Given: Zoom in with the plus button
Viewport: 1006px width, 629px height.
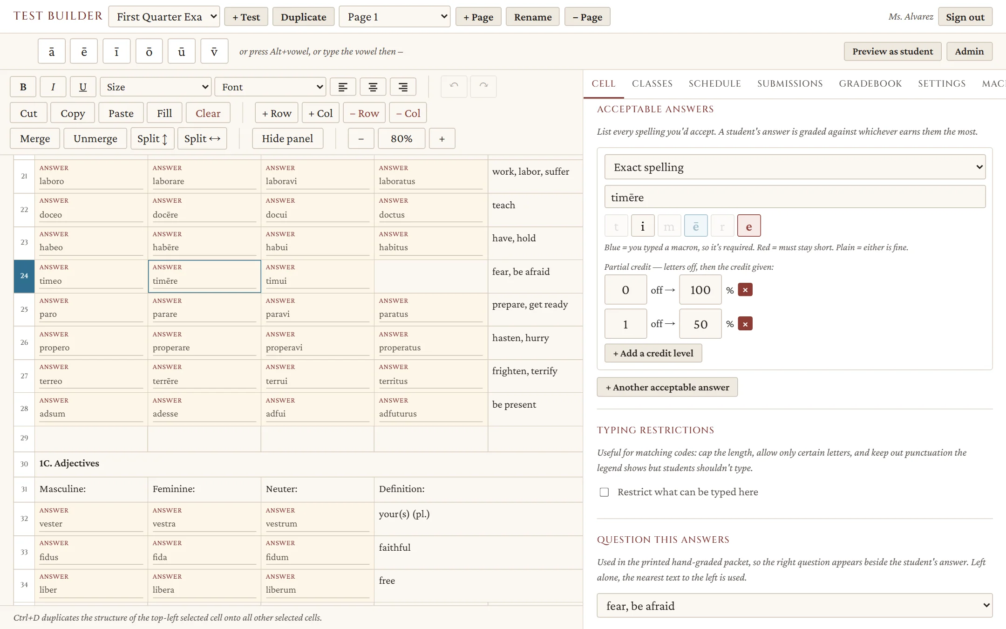Looking at the screenshot, I should click(x=442, y=139).
